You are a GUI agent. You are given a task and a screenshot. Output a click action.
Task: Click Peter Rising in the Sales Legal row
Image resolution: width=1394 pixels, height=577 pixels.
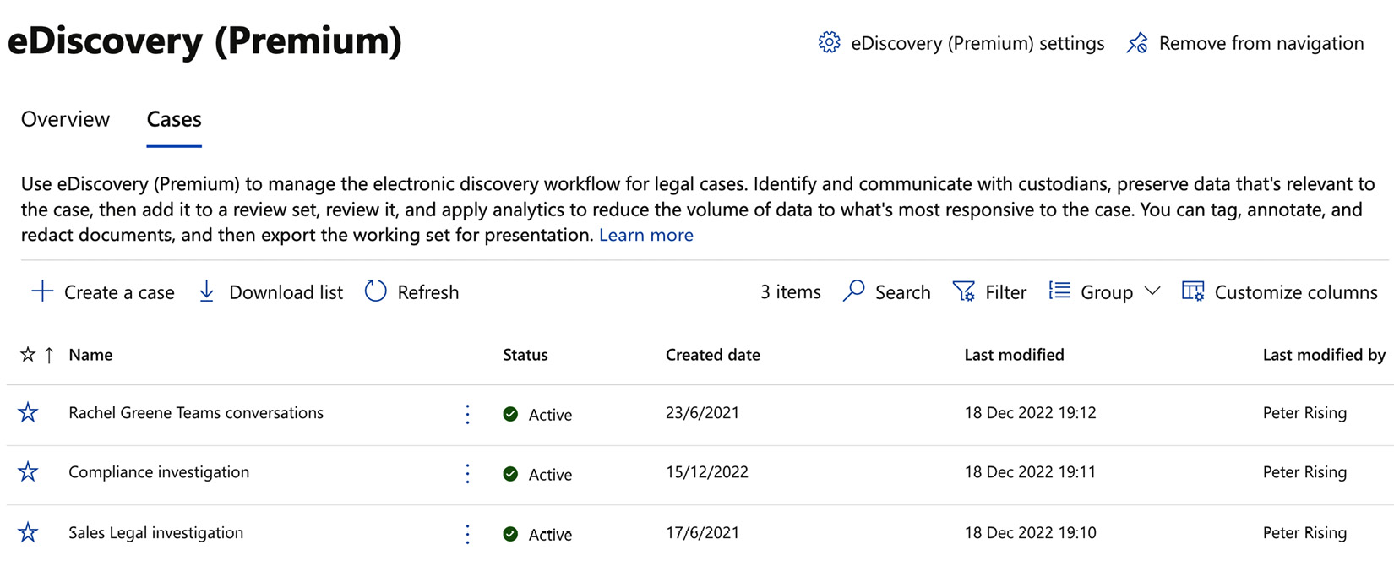coord(1304,532)
